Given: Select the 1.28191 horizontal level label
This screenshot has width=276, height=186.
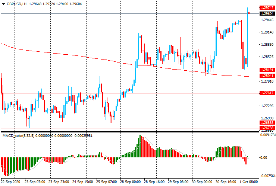Looking at the screenshot, I should tap(267, 70).
